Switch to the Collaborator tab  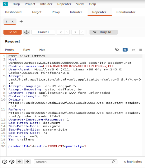pyautogui.click(x=126, y=12)
